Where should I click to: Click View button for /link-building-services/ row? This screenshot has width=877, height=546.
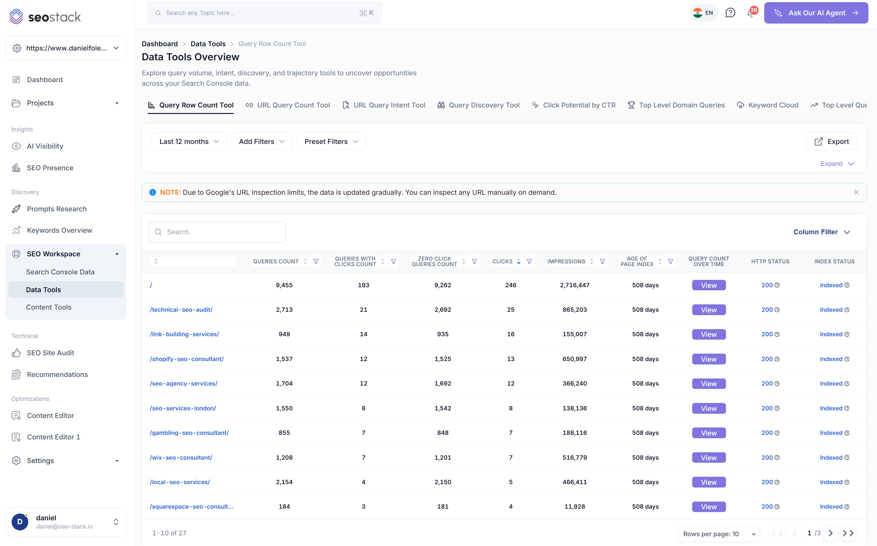(x=708, y=334)
